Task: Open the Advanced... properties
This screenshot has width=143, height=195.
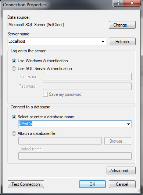Action: (121, 171)
